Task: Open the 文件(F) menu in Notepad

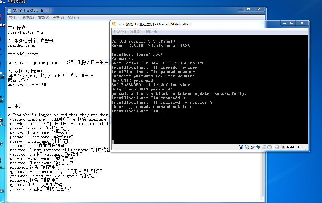Action: 14,17
